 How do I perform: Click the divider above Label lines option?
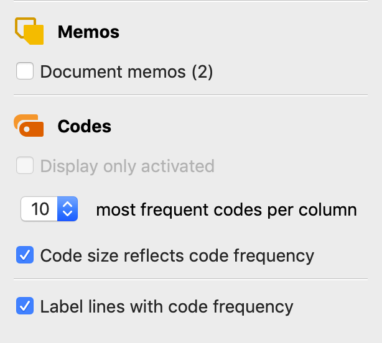[x=190, y=280]
